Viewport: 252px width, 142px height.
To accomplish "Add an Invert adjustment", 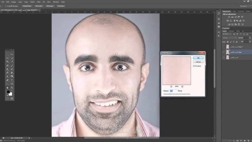I will coord(229,25).
